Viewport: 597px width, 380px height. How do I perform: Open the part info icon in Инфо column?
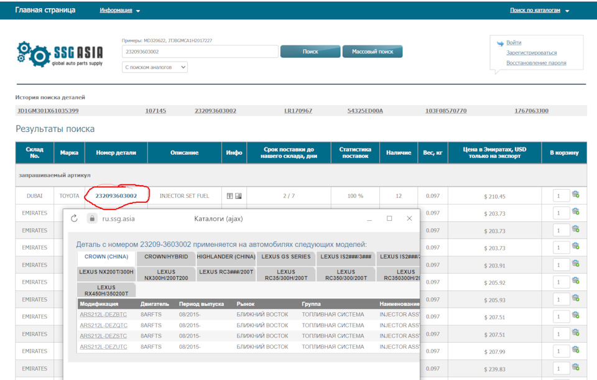229,196
